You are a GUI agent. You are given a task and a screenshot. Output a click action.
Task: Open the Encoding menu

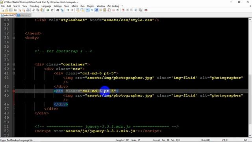point(34,6)
